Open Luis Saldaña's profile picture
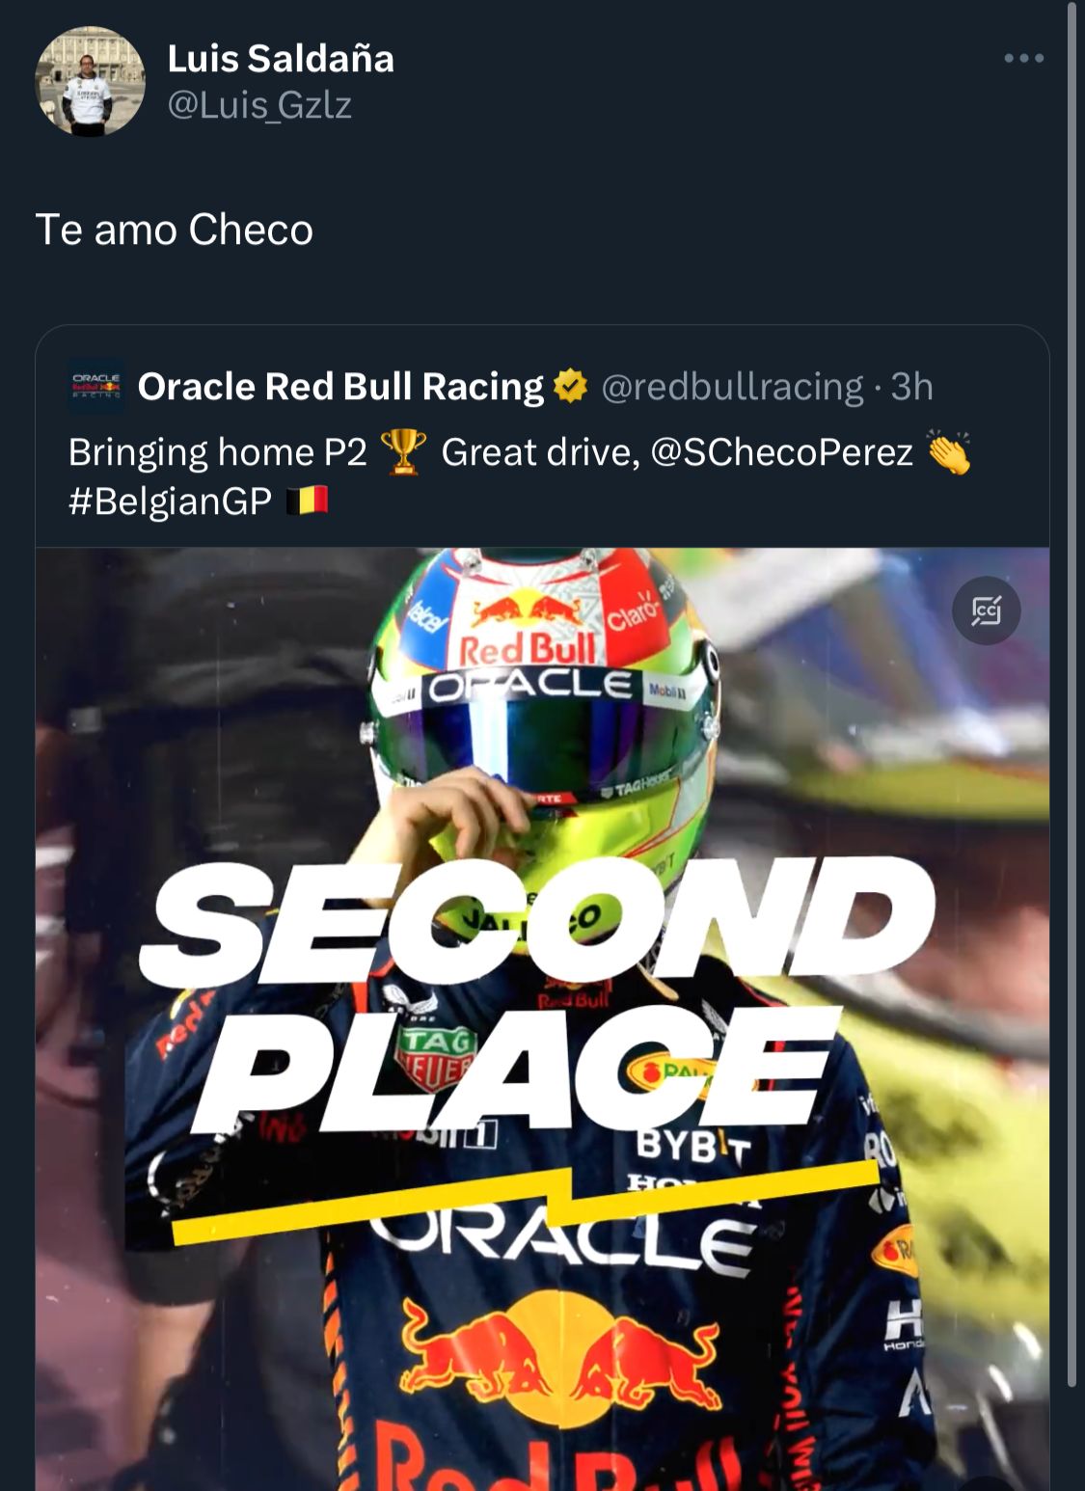Viewport: 1085px width, 1491px height. 90,82
